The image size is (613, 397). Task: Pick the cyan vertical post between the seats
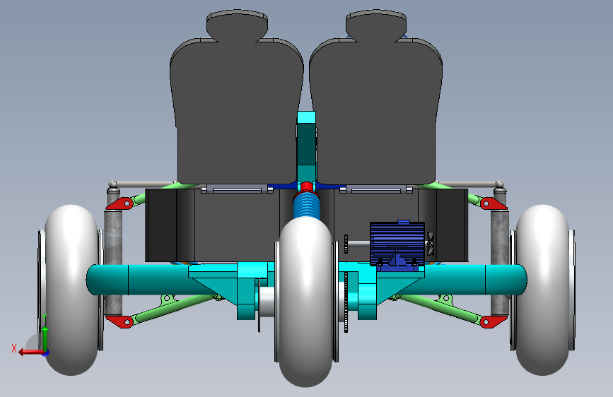point(306,147)
